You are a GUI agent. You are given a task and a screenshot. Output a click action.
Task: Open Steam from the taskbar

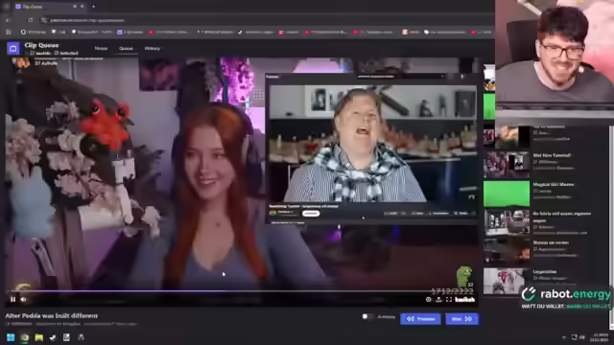53,337
